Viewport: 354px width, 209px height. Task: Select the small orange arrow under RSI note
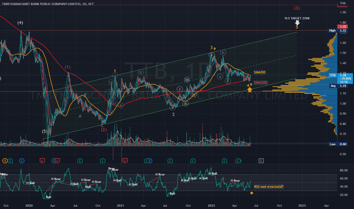(251, 193)
